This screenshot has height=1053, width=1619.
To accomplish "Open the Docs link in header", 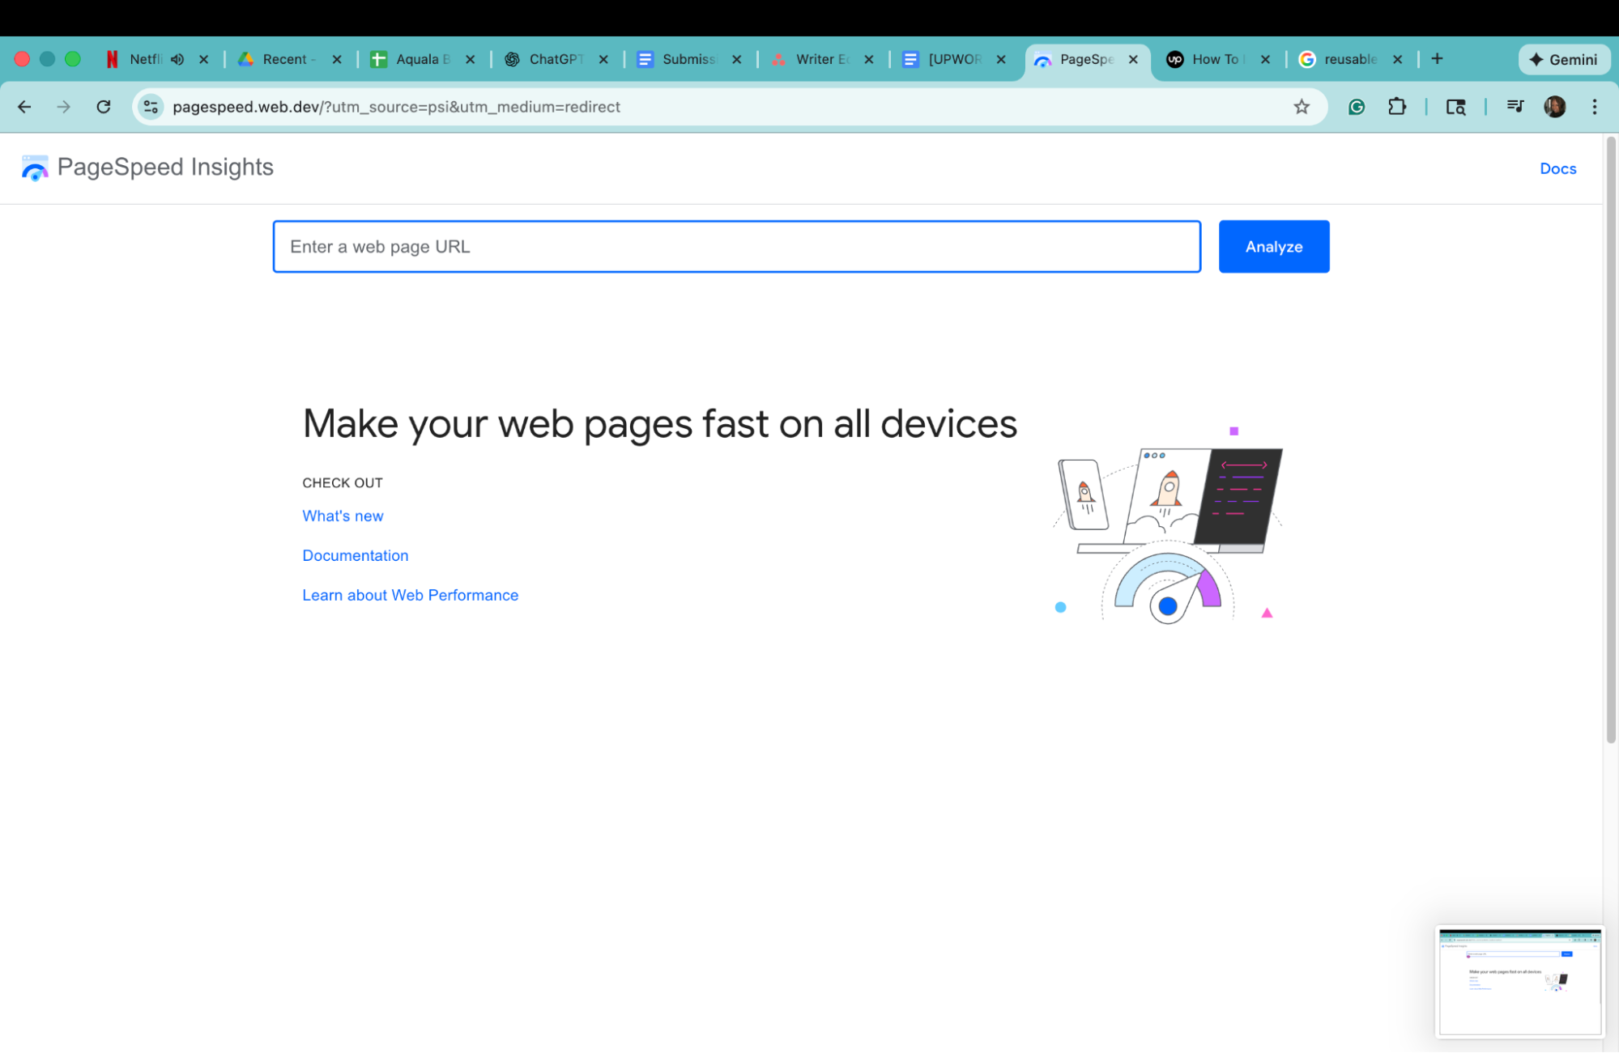I will [x=1557, y=168].
